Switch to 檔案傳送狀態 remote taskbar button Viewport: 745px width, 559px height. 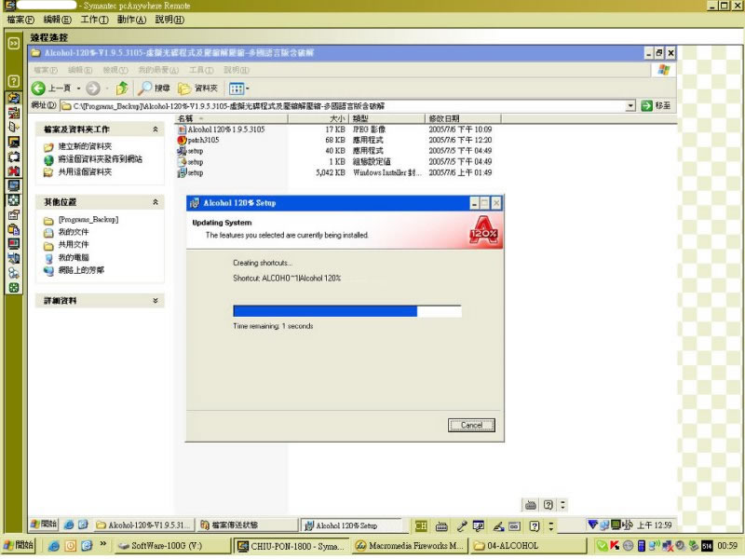point(247,525)
